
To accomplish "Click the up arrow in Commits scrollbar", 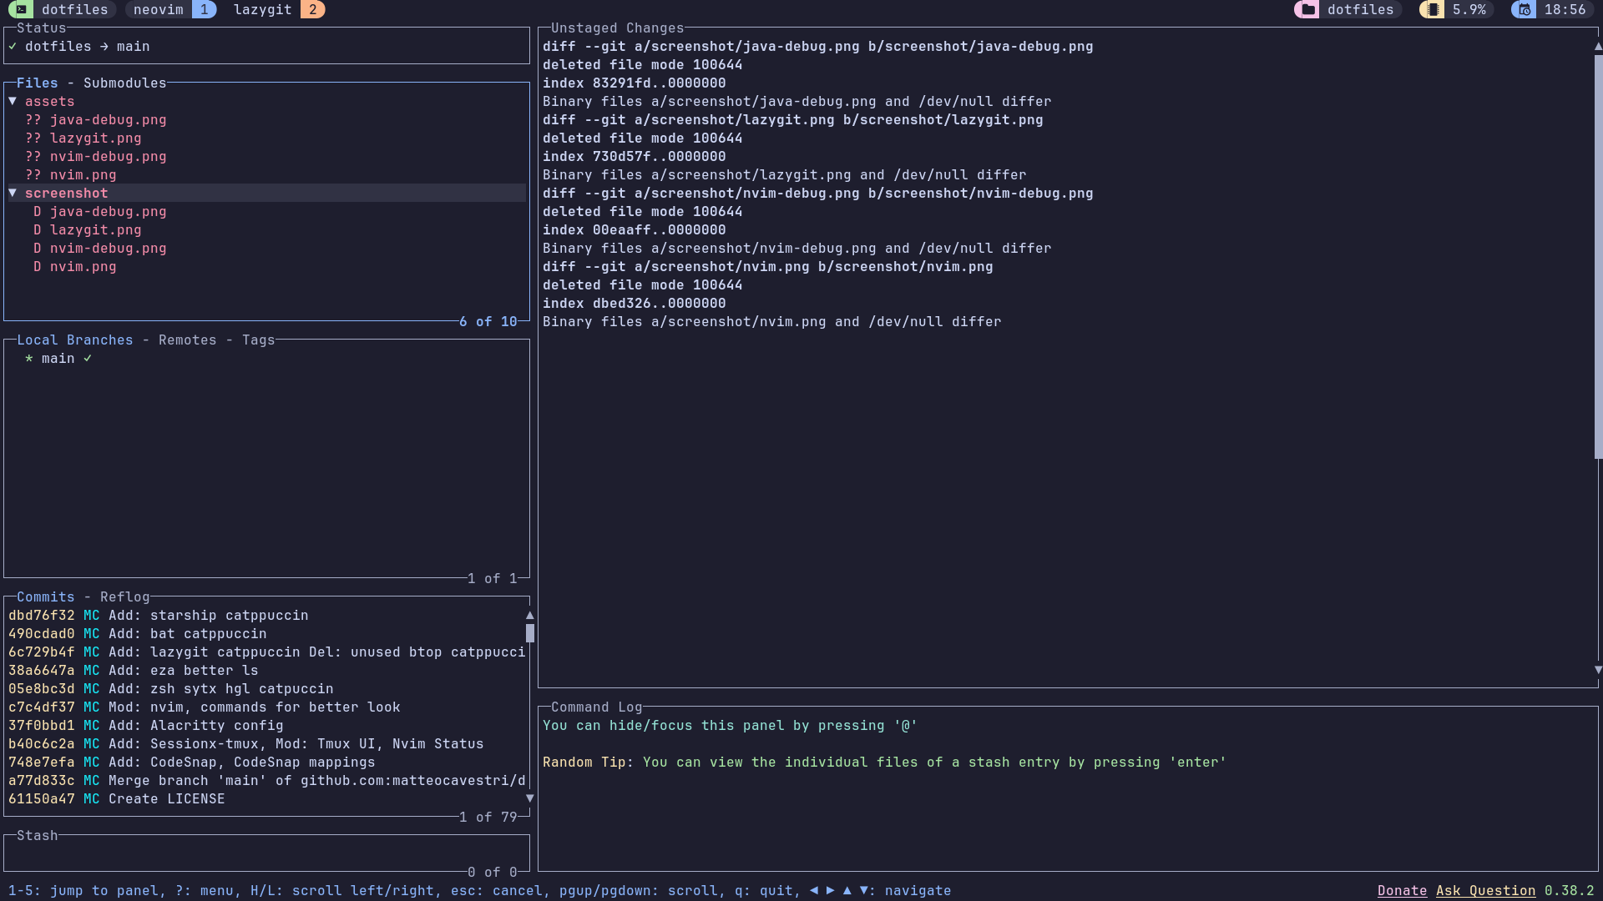I will point(529,616).
